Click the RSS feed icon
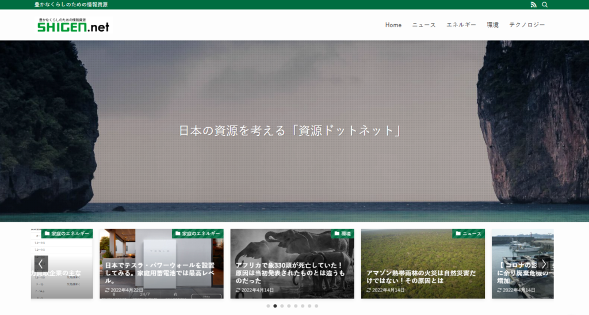The height and width of the screenshot is (315, 589). click(x=533, y=5)
